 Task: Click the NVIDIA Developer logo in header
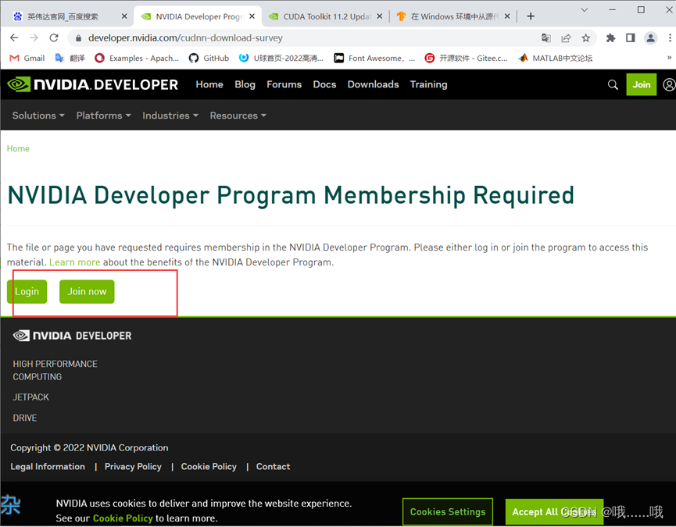pyautogui.click(x=93, y=84)
